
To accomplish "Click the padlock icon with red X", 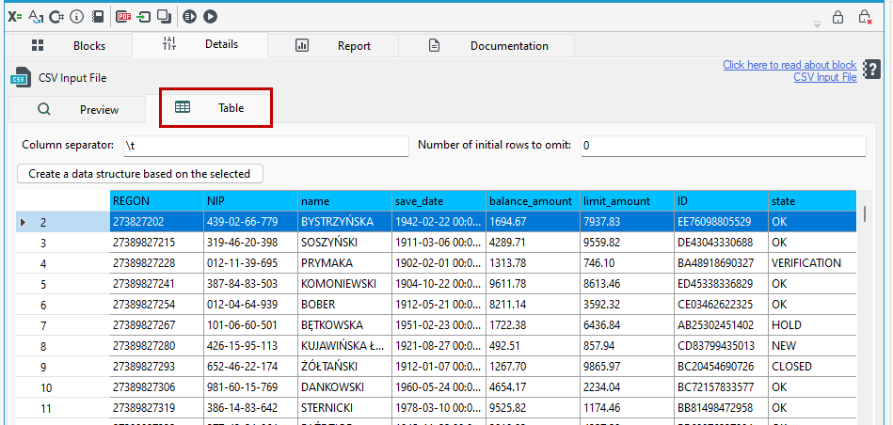I will (x=865, y=17).
